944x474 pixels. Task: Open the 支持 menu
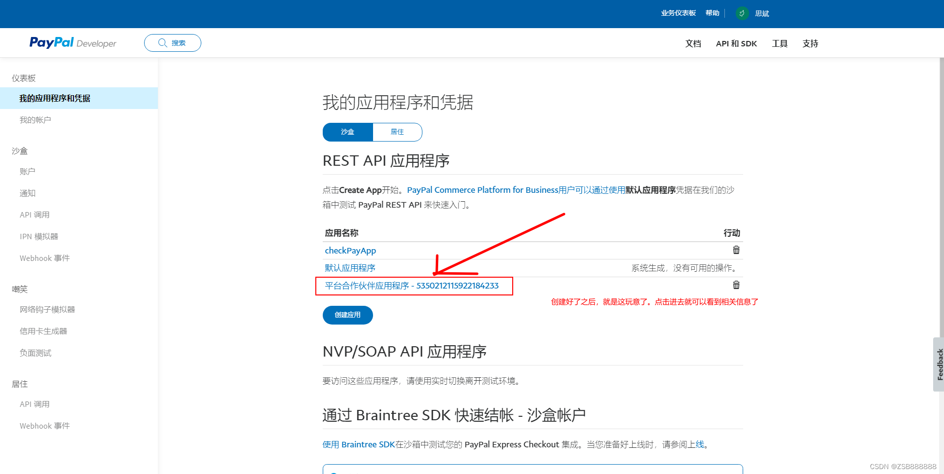[x=810, y=43]
